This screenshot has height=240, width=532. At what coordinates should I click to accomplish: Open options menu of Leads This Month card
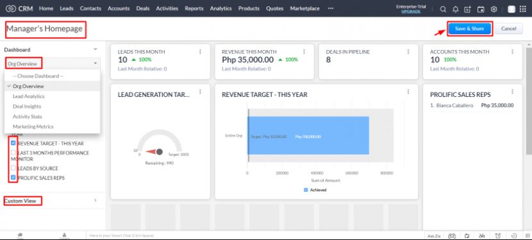click(200, 51)
